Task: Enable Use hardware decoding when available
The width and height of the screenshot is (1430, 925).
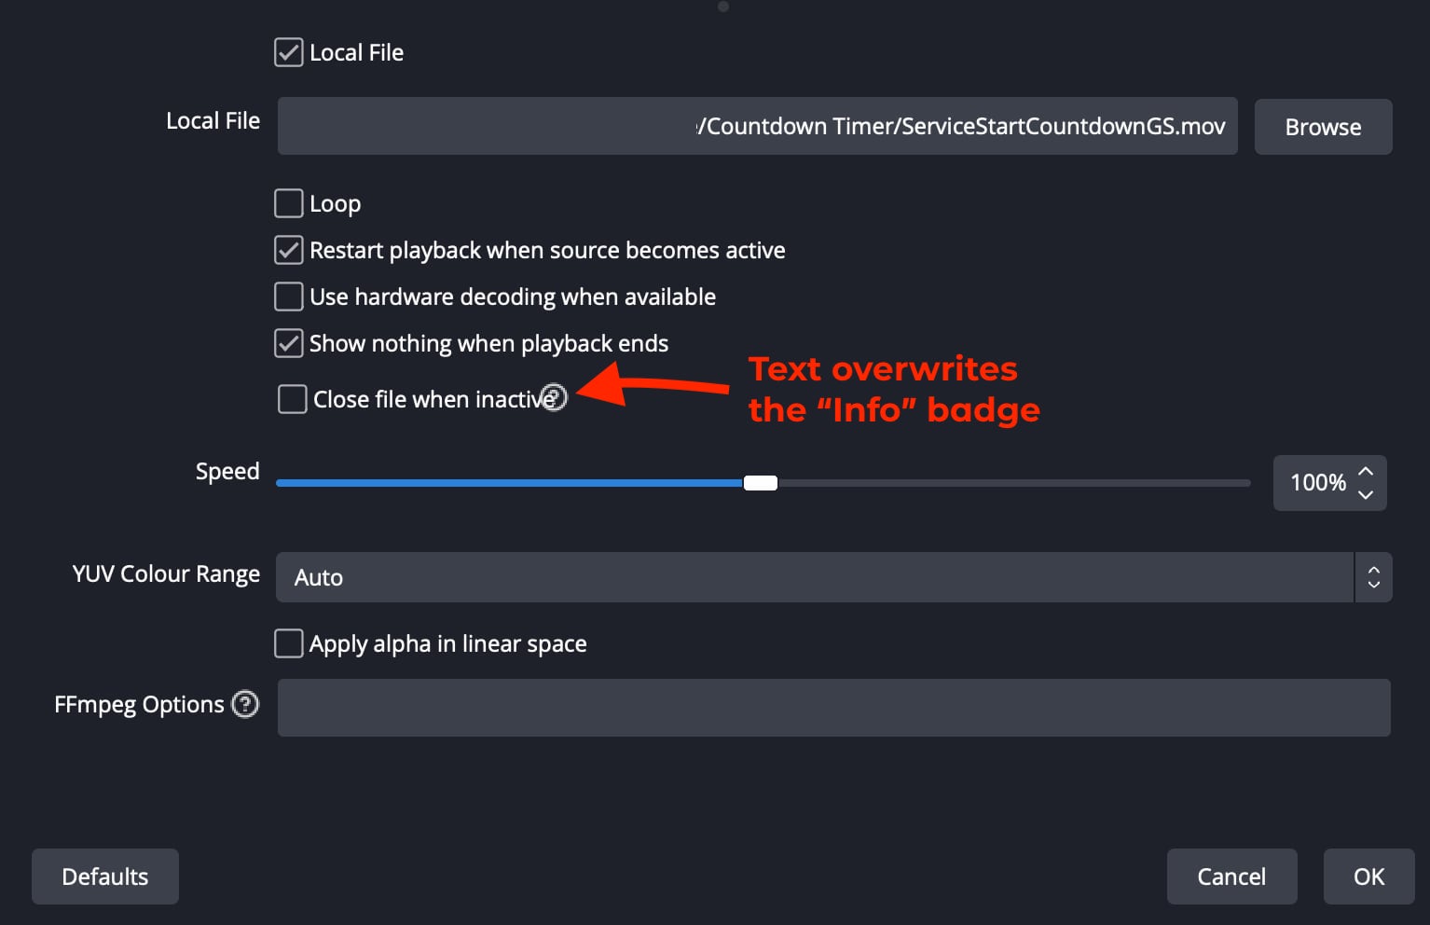Action: click(288, 296)
